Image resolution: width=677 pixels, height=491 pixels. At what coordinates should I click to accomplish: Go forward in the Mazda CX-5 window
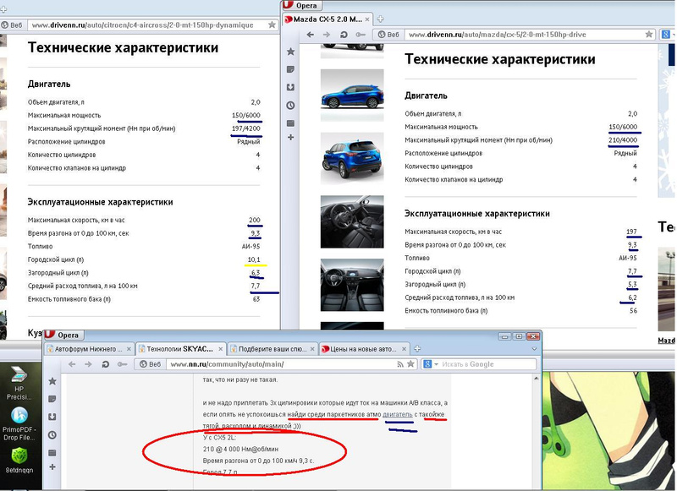(327, 35)
